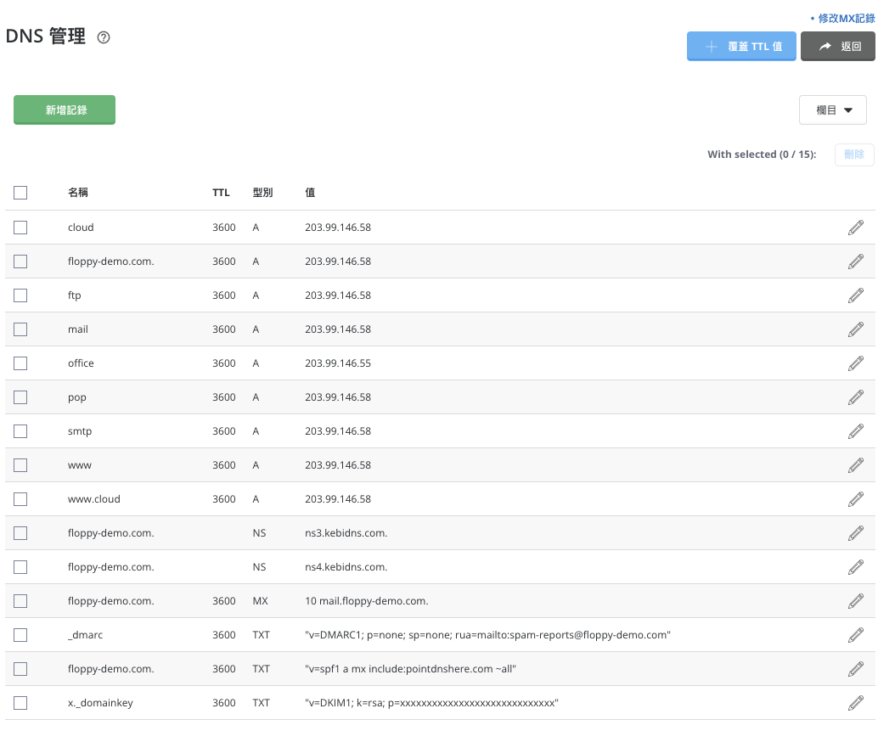The height and width of the screenshot is (731, 878).
Task: Select the mail record checkbox
Action: [x=20, y=329]
